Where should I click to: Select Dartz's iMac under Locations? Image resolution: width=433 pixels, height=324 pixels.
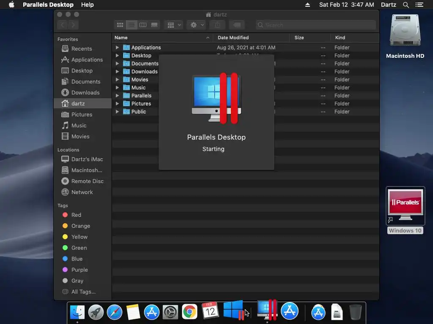pos(82,159)
